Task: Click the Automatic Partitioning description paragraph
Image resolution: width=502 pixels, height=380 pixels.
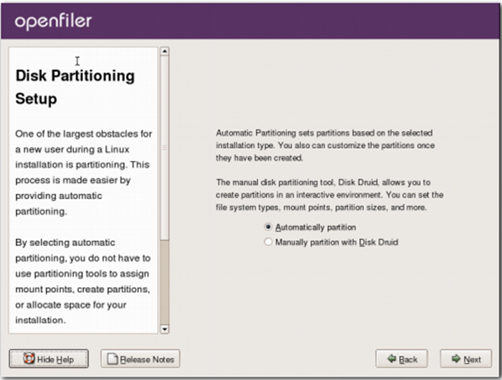Action: pos(326,145)
